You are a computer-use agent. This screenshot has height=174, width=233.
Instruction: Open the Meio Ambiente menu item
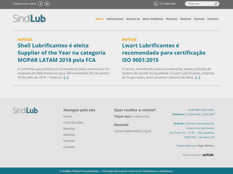[x=153, y=19]
